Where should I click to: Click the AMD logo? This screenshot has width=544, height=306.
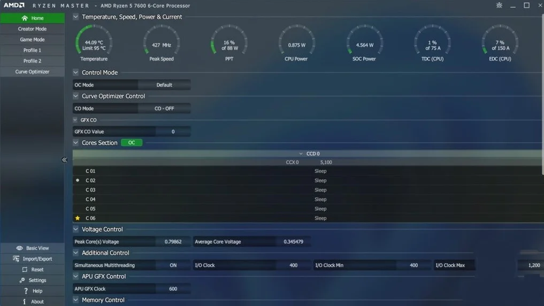click(14, 5)
